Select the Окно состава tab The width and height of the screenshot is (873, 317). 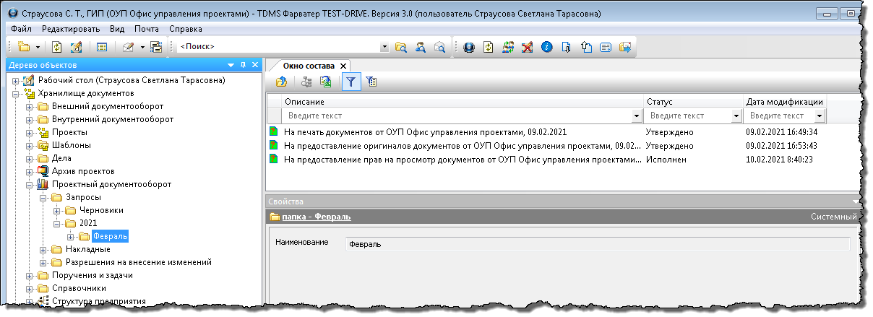coord(309,65)
